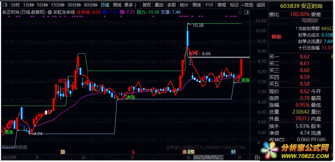Switch chart to 分时 period
The image size is (335, 162).
click(x=15, y=5)
